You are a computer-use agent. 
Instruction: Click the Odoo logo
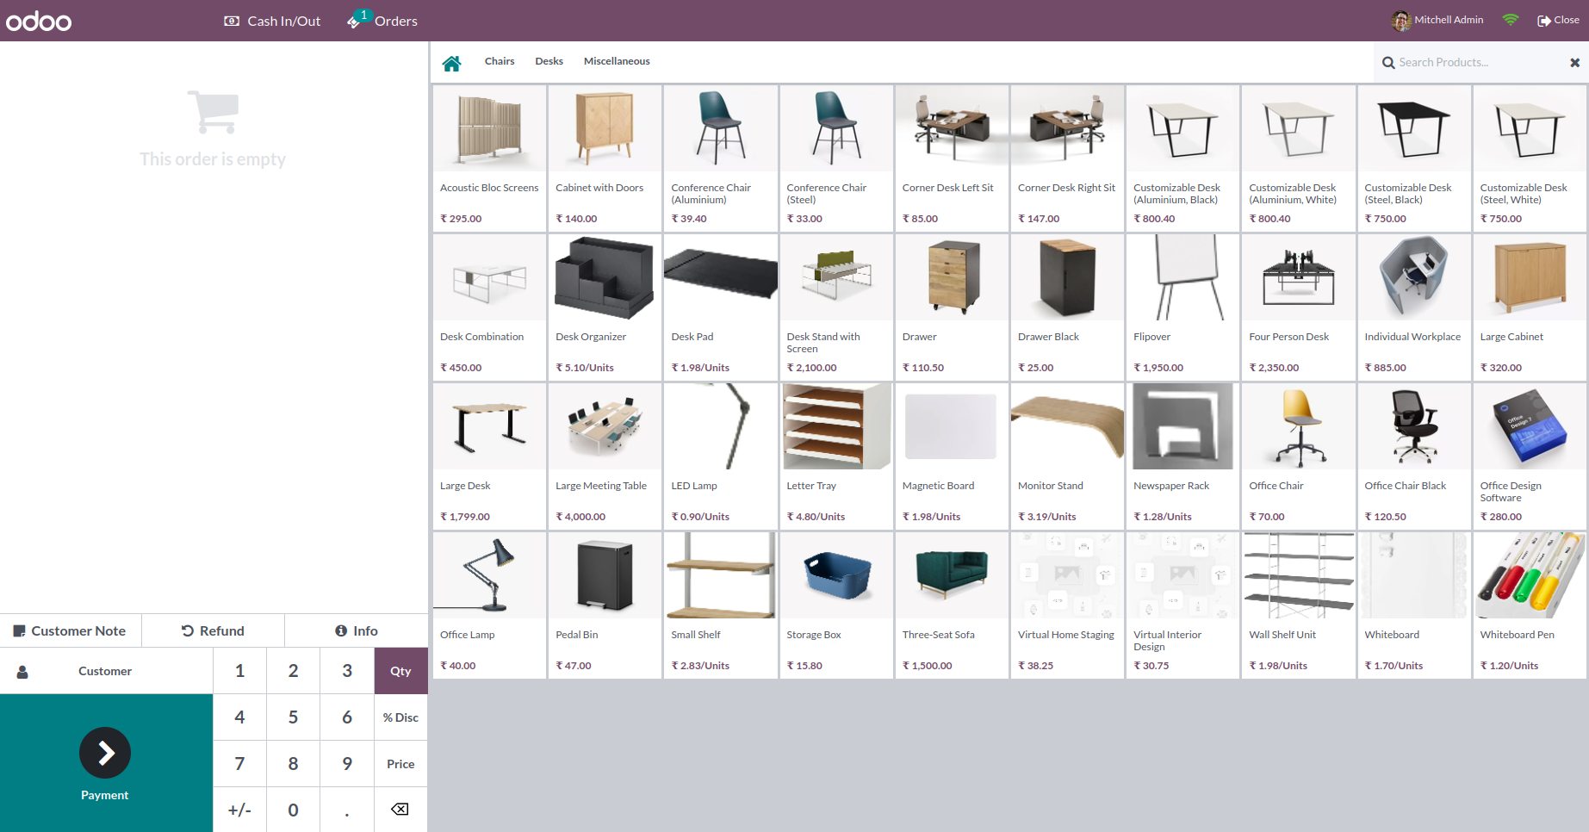[39, 21]
